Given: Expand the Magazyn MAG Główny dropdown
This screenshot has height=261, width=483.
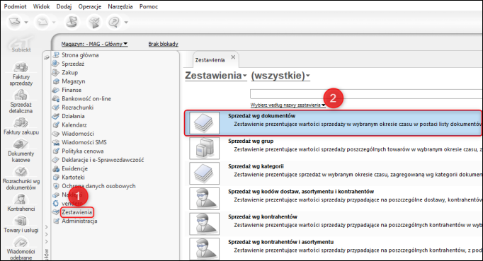Looking at the screenshot, I should tap(94, 44).
